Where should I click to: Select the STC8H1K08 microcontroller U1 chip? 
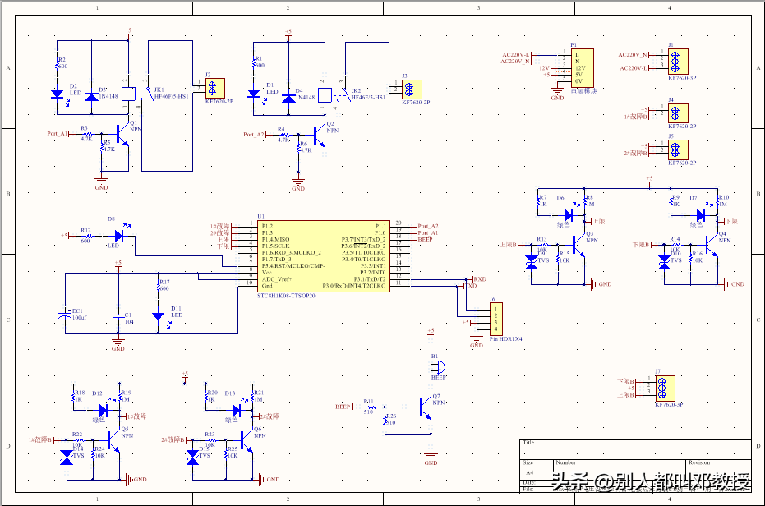click(x=324, y=256)
